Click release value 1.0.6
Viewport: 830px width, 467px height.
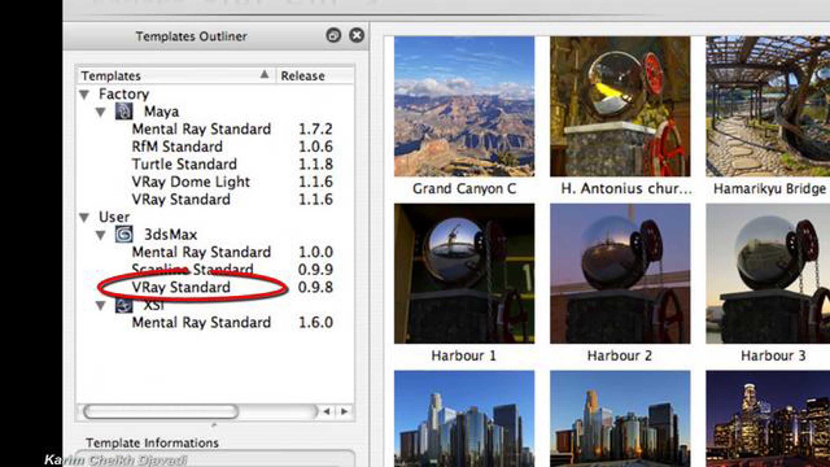315,147
